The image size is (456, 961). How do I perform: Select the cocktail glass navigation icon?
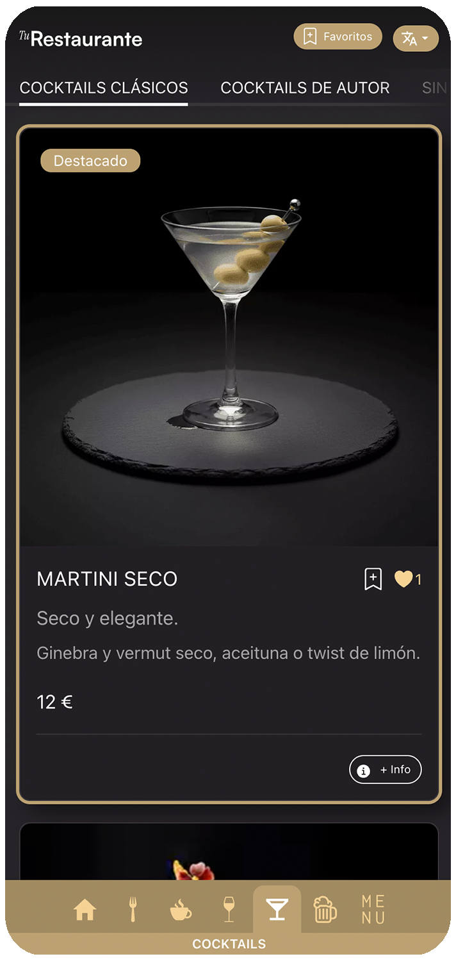(277, 910)
